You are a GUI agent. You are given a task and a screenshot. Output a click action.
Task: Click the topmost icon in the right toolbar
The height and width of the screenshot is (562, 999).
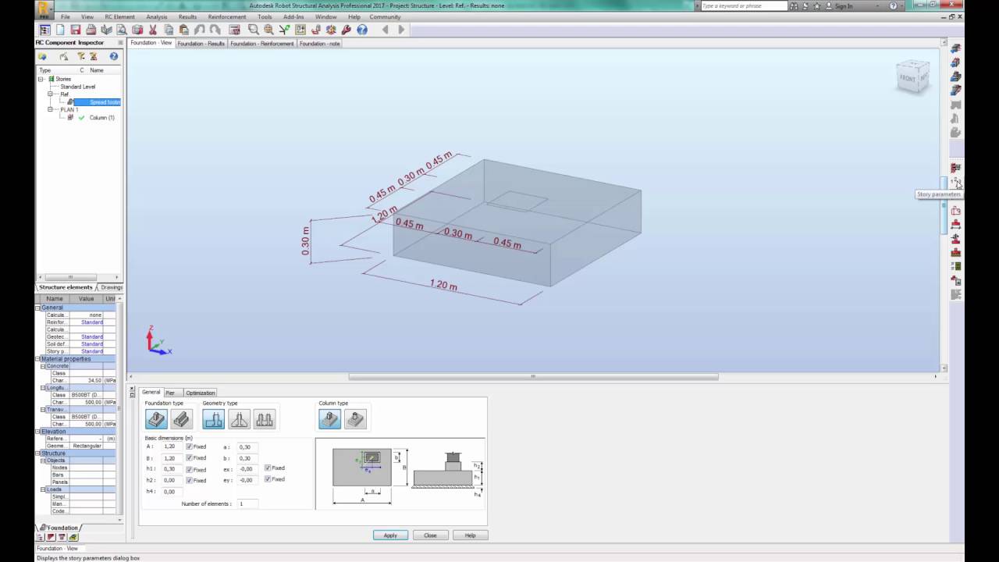[x=955, y=48]
